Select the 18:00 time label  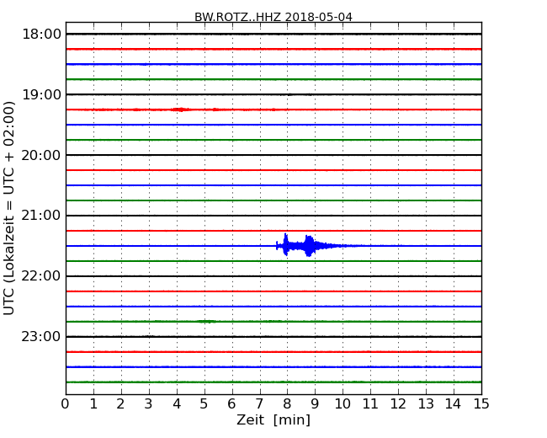(x=41, y=35)
